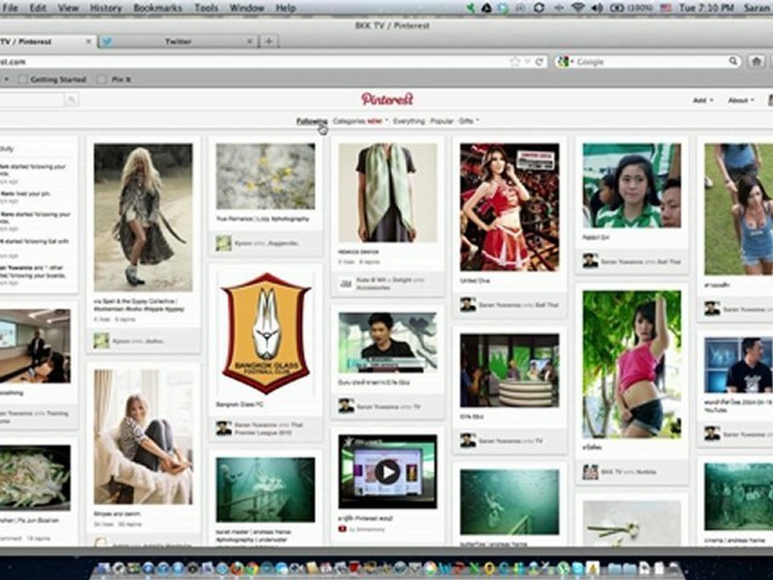The image size is (773, 580).
Task: Click avatar under United Diva pin
Action: point(468,304)
